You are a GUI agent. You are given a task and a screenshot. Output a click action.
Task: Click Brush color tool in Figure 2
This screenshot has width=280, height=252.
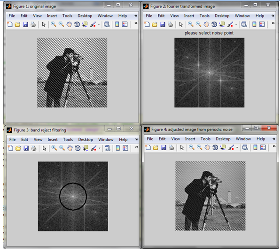tap(230, 24)
